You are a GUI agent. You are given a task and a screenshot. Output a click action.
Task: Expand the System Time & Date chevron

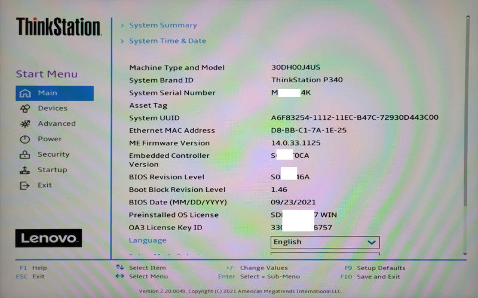click(122, 41)
